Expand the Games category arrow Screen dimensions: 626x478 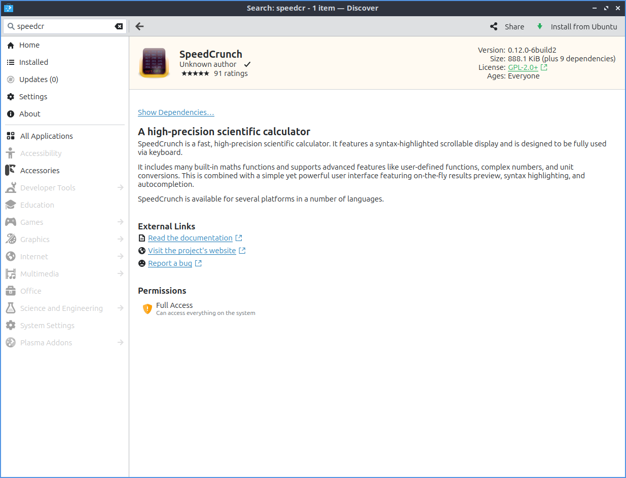point(120,222)
